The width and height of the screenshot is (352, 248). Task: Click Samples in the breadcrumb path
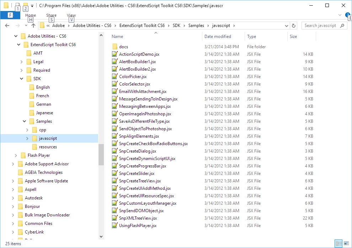click(x=196, y=26)
